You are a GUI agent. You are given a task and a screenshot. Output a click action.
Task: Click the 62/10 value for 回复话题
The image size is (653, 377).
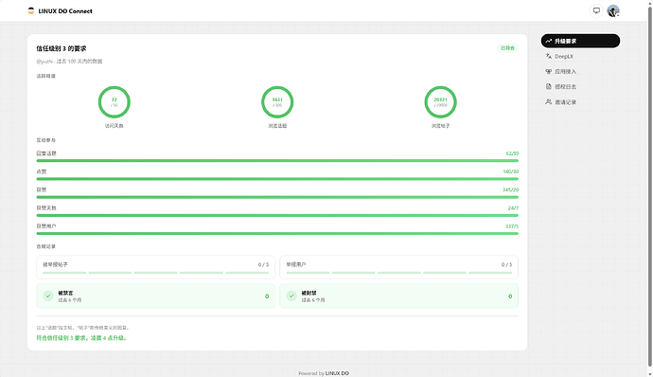point(512,153)
